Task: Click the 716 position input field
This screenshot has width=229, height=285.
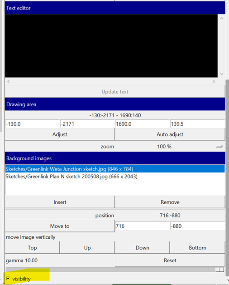Action: pyautogui.click(x=142, y=226)
